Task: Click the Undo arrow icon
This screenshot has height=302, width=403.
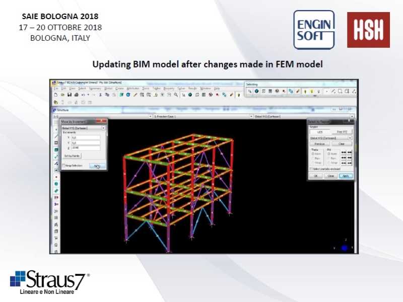Action: (83, 94)
